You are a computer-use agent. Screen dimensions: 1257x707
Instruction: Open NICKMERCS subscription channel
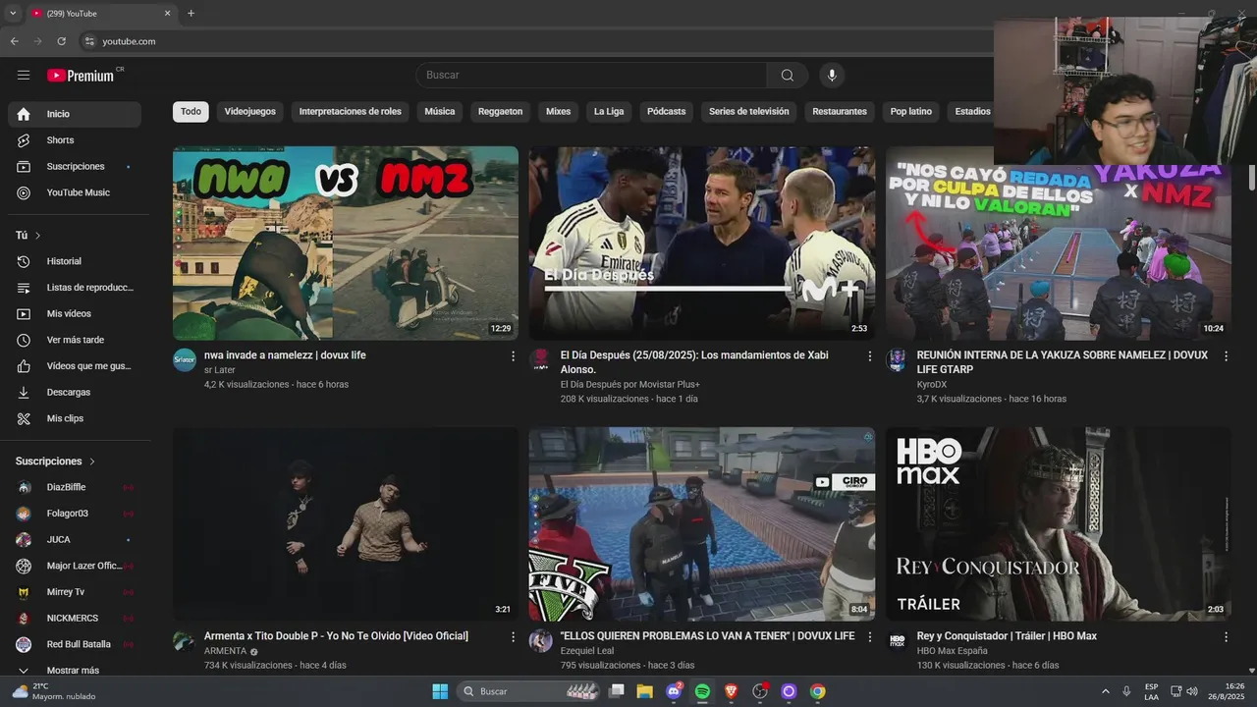(x=75, y=619)
